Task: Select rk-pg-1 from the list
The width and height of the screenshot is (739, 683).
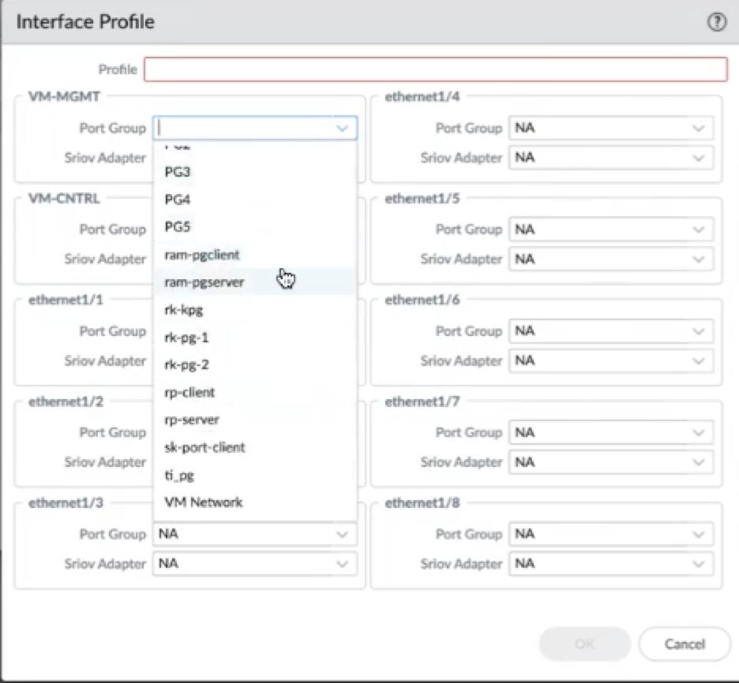Action: [x=186, y=338]
